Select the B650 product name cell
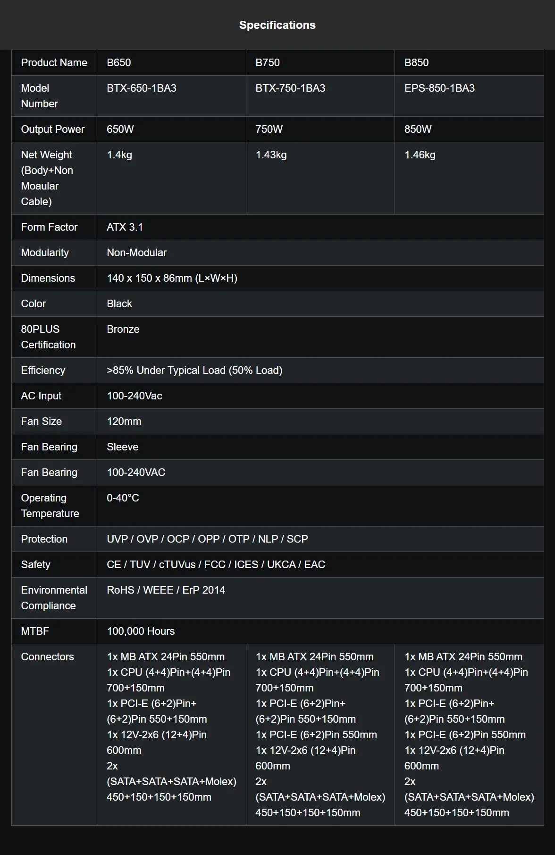 click(119, 62)
